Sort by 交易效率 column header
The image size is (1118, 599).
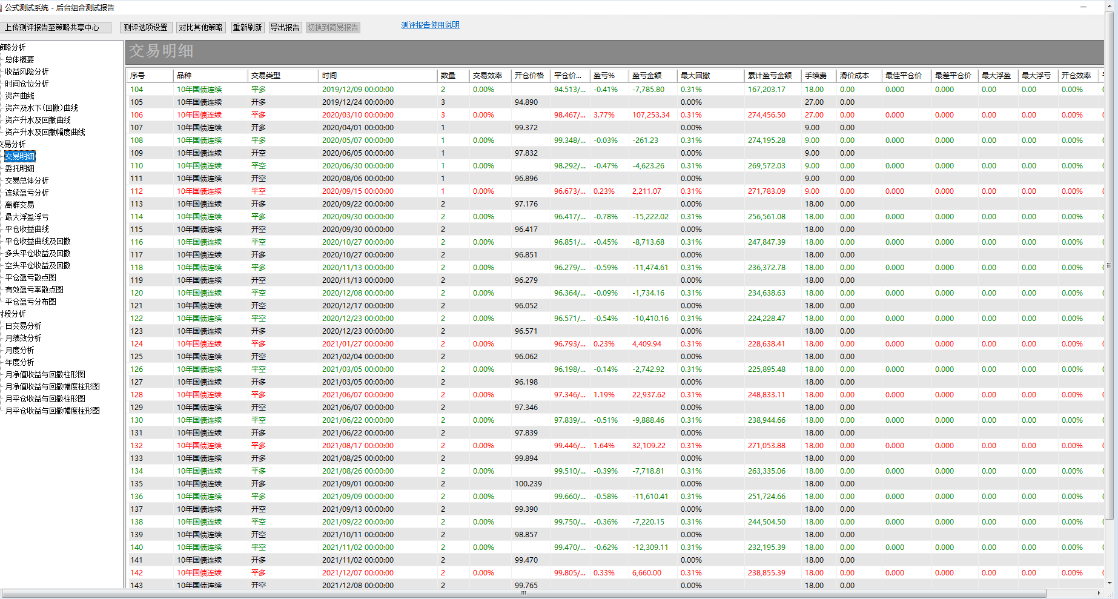(490, 76)
